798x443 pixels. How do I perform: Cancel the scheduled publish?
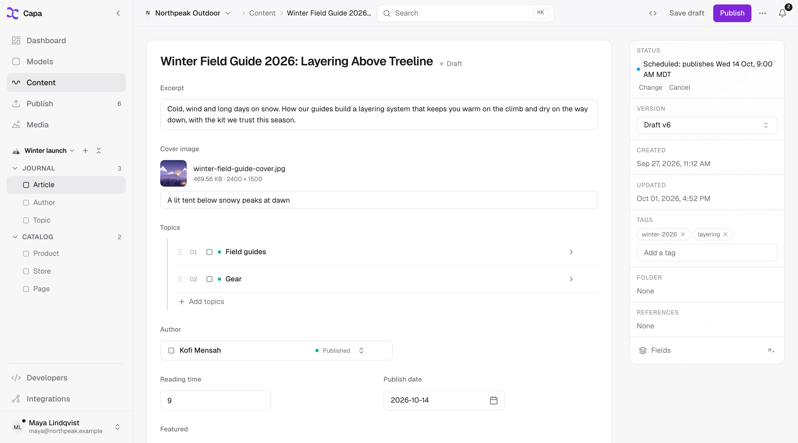point(679,87)
